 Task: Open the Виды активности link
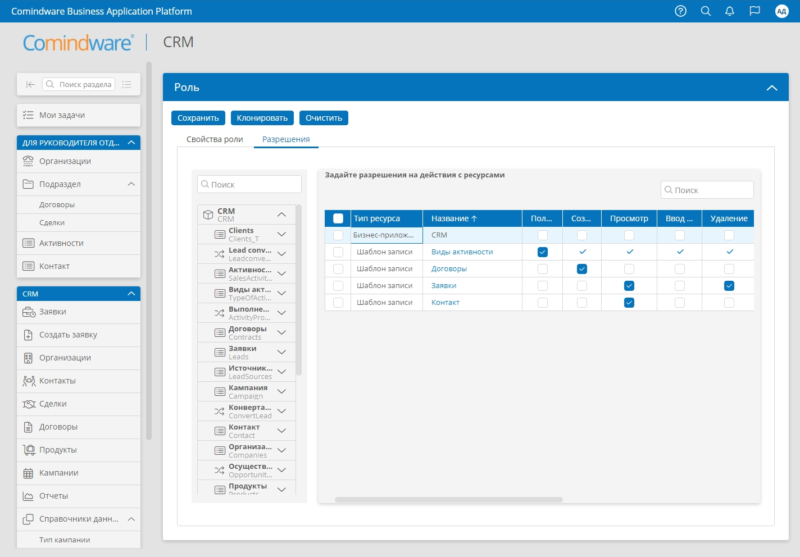click(x=462, y=252)
